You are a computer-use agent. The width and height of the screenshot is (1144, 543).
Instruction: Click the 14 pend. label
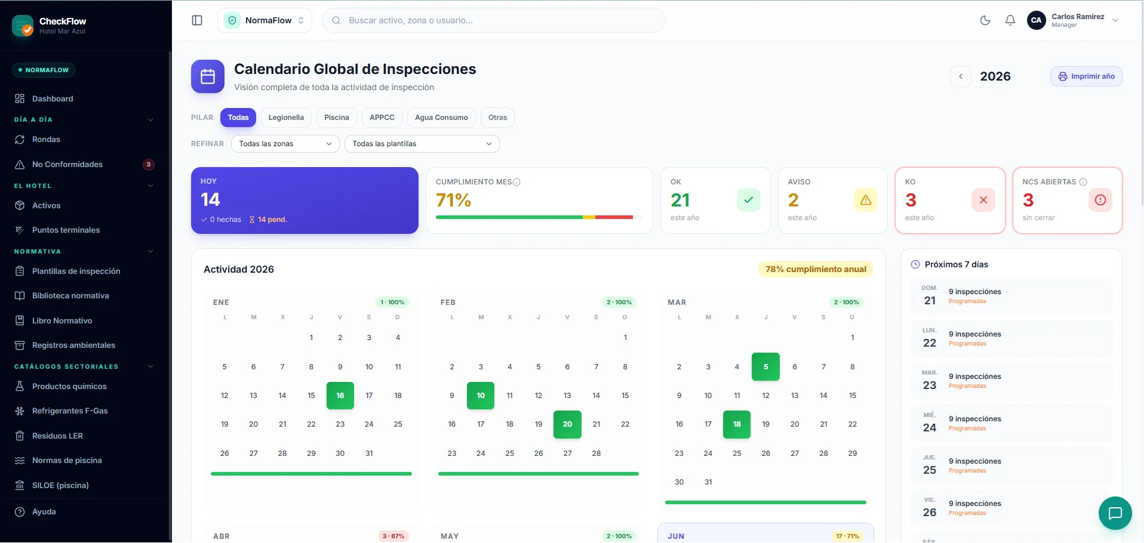[x=268, y=220]
